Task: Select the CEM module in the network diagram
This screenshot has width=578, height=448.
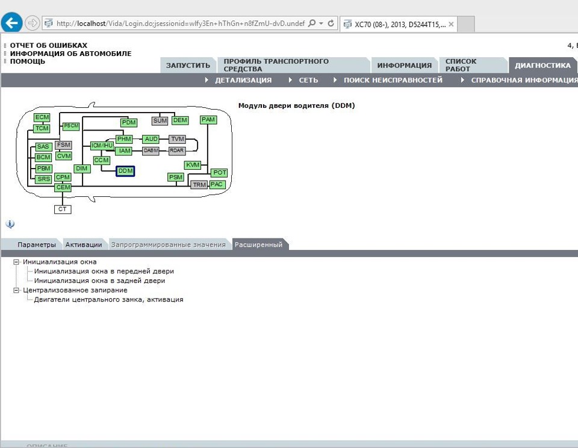Action: tap(63, 187)
